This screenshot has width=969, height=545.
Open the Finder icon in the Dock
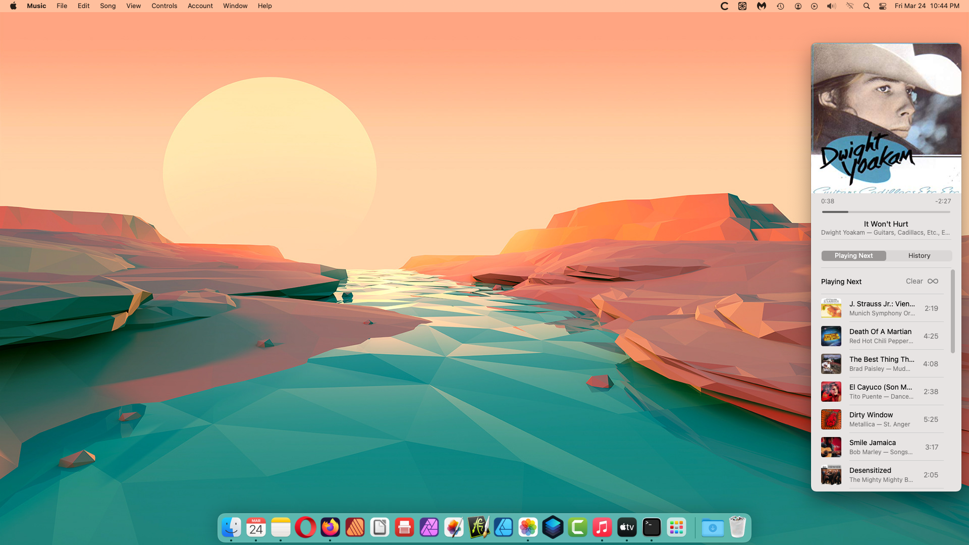tap(231, 528)
